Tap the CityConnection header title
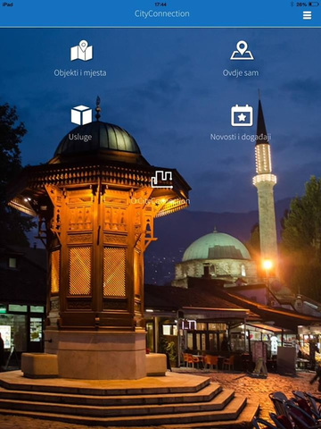 pos(162,13)
